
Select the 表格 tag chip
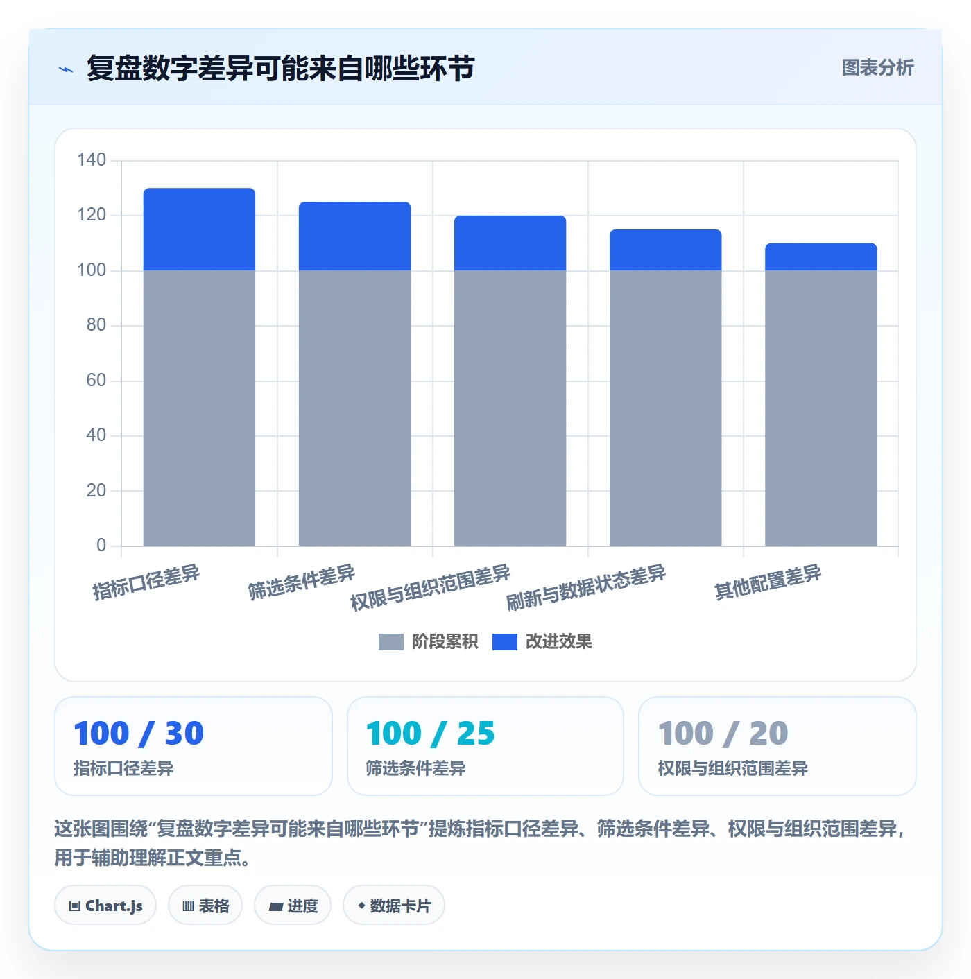(205, 906)
